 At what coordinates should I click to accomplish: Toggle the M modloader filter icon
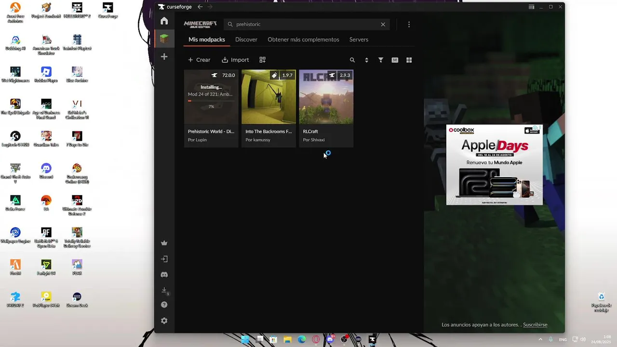point(395,60)
